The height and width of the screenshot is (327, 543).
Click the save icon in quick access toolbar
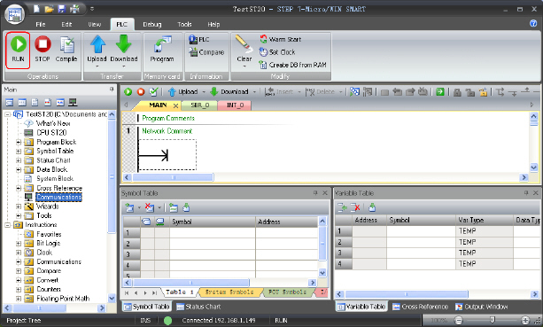[62, 9]
